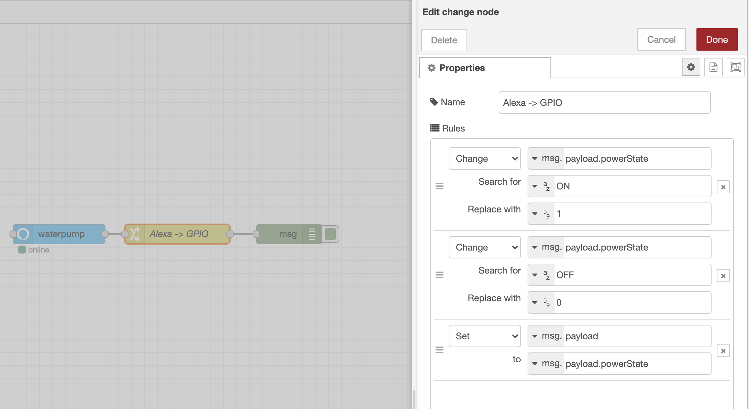Click Done to save the change node

[716, 39]
